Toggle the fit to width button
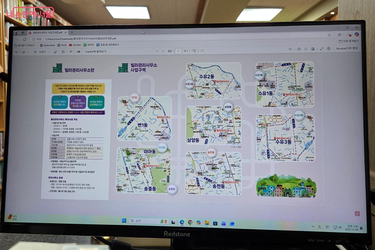This screenshot has height=250, width=375. point(170,51)
